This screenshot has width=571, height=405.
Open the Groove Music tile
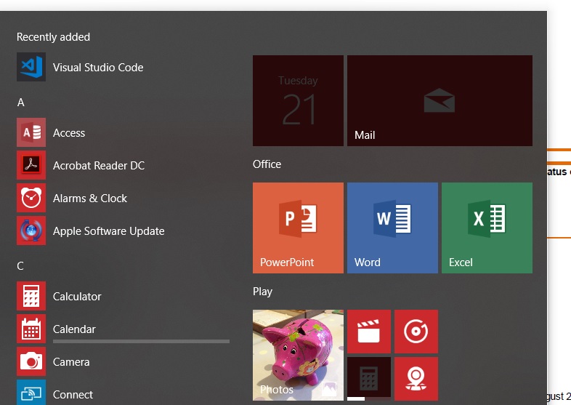416,332
